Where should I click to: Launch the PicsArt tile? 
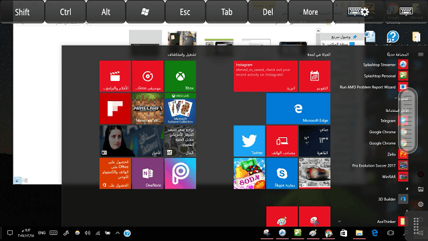(x=180, y=173)
